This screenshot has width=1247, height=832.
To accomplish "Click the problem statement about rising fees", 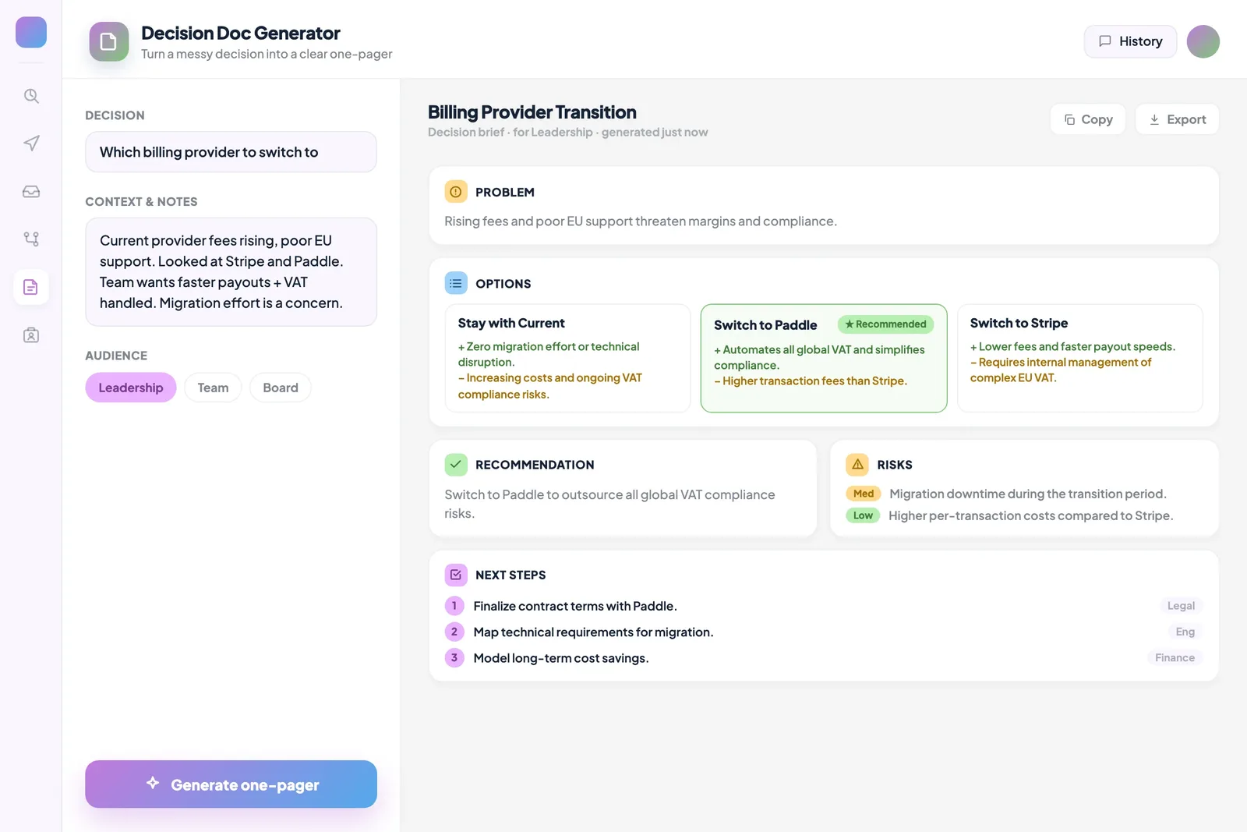I will (x=641, y=221).
